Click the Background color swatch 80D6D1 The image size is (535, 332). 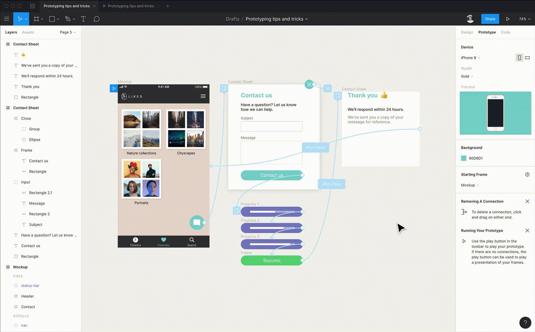click(463, 158)
